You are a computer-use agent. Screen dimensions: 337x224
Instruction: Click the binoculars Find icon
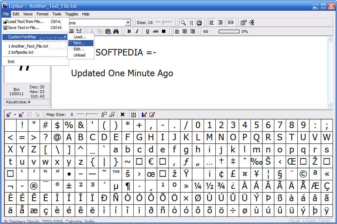coord(116,31)
